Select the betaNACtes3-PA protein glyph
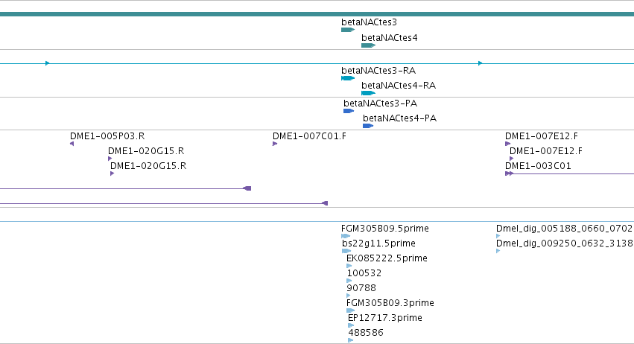This screenshot has width=634, height=344. point(349,111)
